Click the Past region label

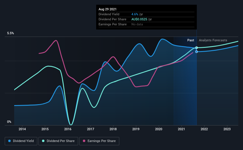(191, 40)
